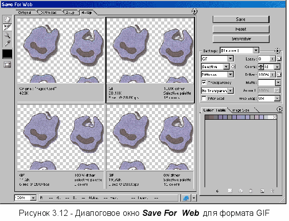Screen dimensions: 289x221
Task: Open the Matte color dropdown
Action: pyautogui.click(x=278, y=82)
